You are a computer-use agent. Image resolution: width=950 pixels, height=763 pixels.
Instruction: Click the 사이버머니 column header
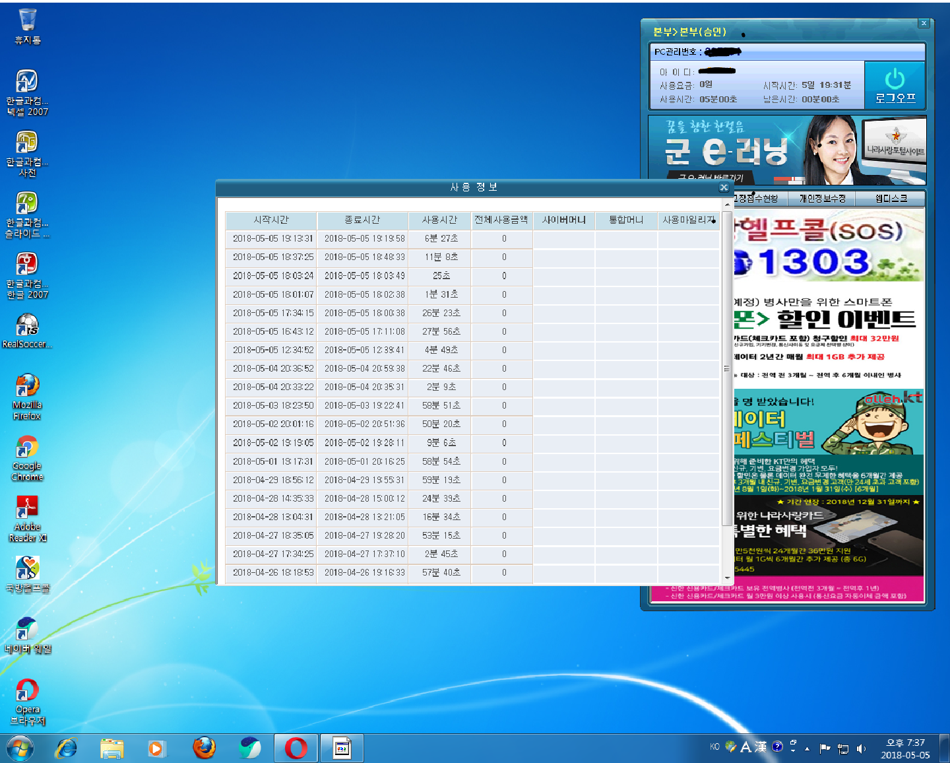564,220
